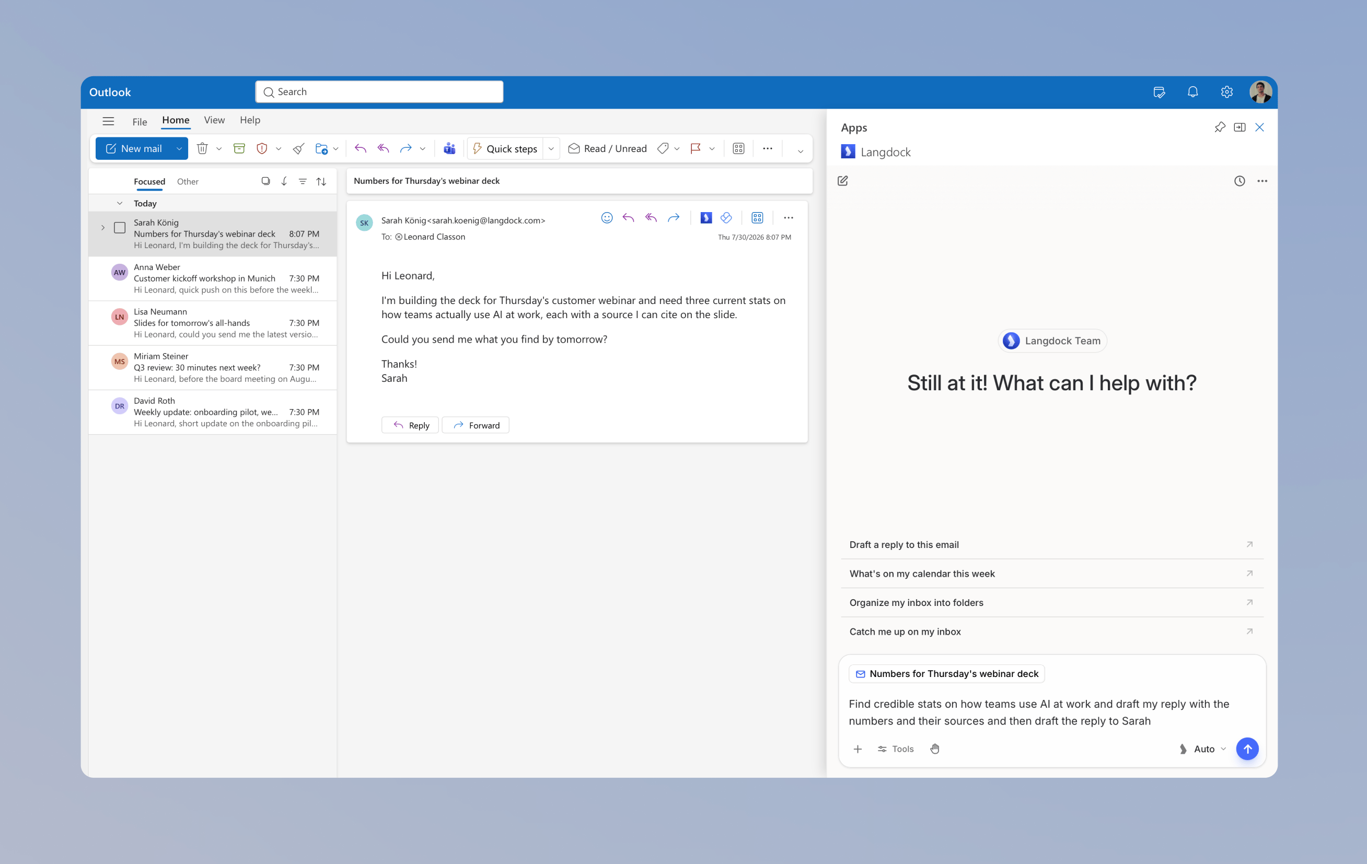The height and width of the screenshot is (864, 1367).
Task: Click the Categorize tag icon
Action: coord(663,149)
